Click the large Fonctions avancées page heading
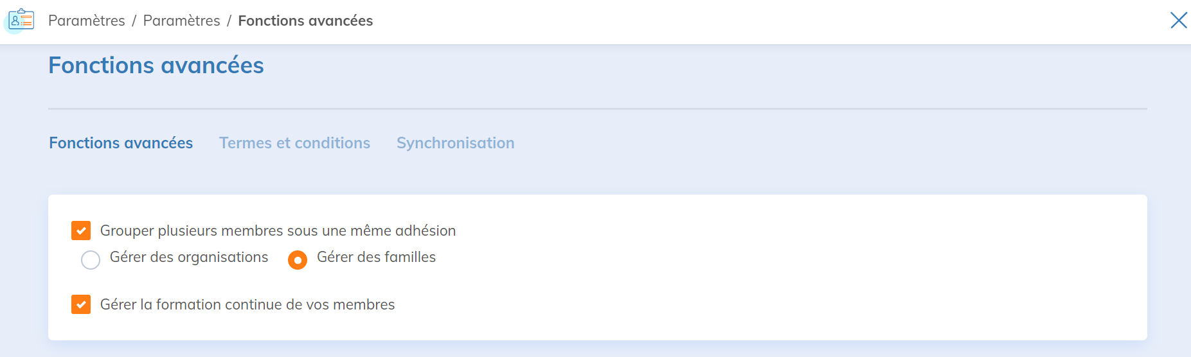Image resolution: width=1191 pixels, height=357 pixels. coord(156,65)
